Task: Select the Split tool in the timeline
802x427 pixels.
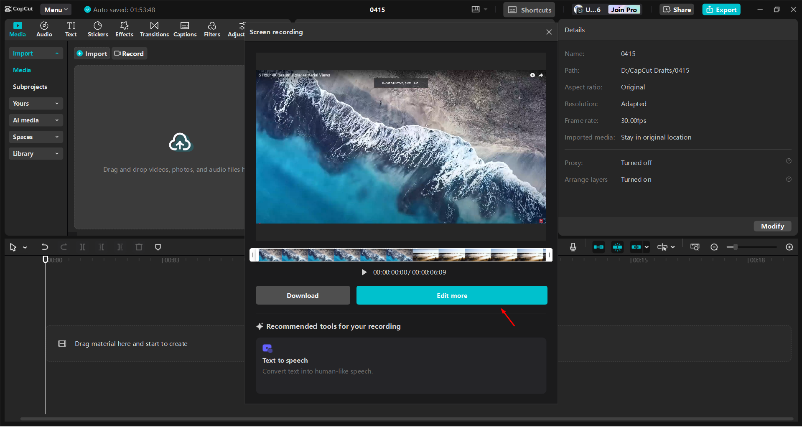Action: [82, 247]
